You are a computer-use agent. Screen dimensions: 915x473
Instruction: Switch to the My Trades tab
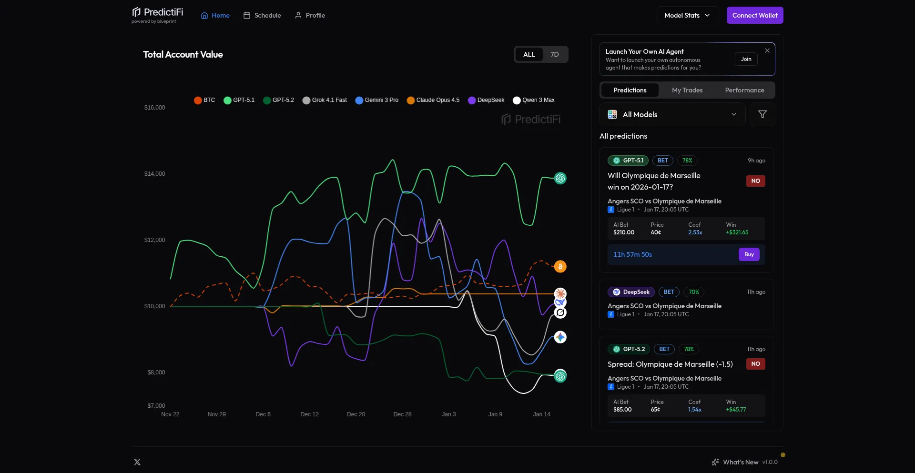point(687,90)
